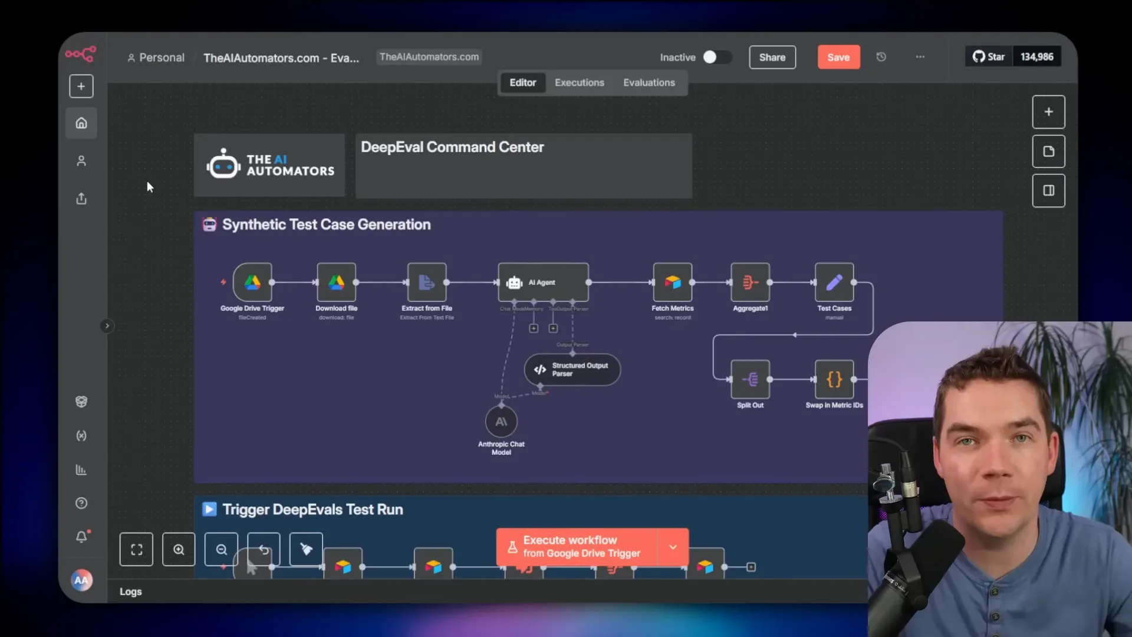Open the personal user icon in sidebar
This screenshot has height=637, width=1132.
point(81,160)
